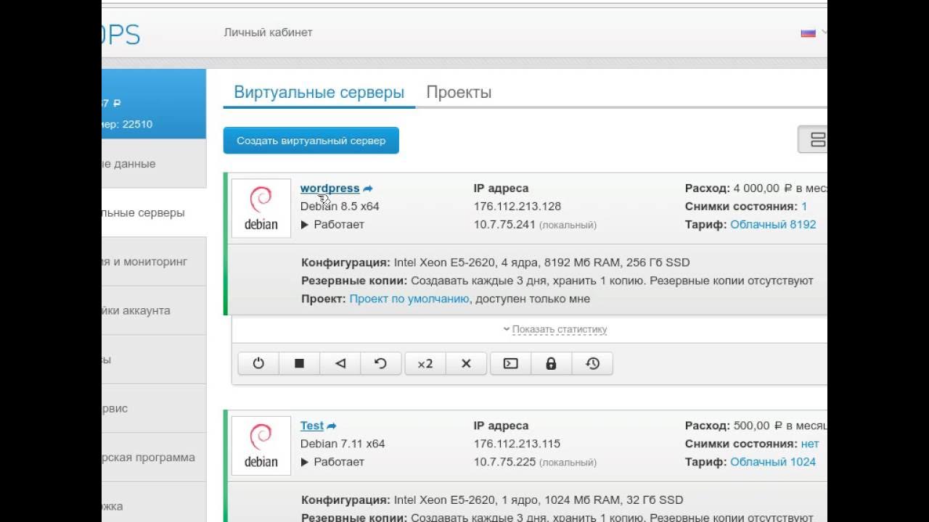Click wordpress Конфигурация line with 8192 Мб RAM
929x522 pixels.
click(496, 262)
